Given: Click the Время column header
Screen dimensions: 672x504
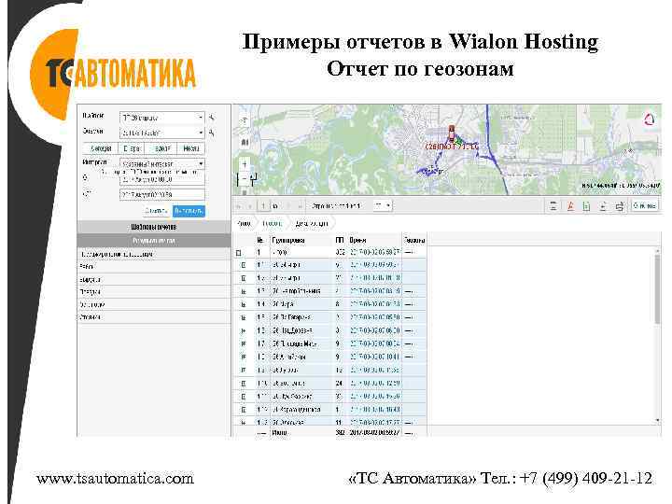Looking at the screenshot, I should [357, 241].
